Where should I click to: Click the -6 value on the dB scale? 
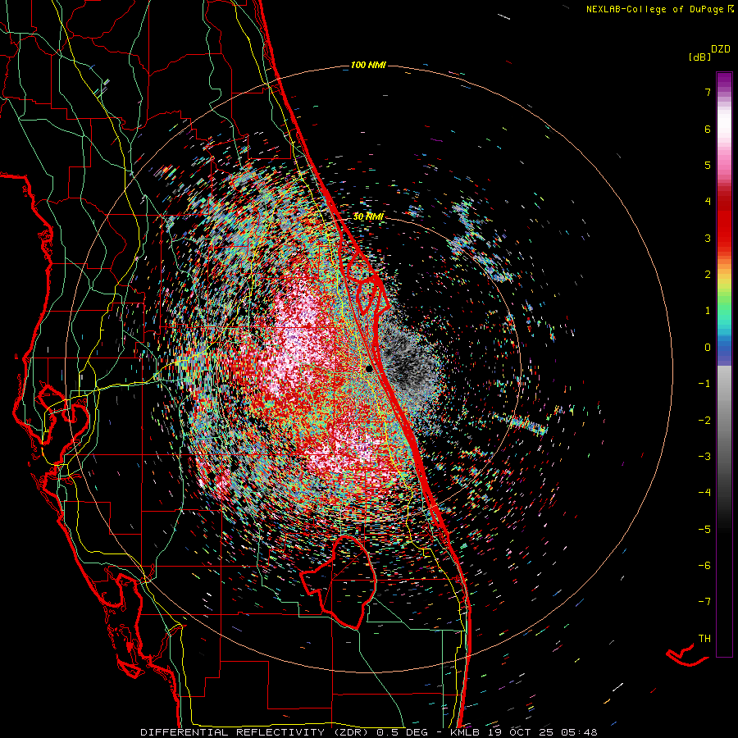[704, 565]
